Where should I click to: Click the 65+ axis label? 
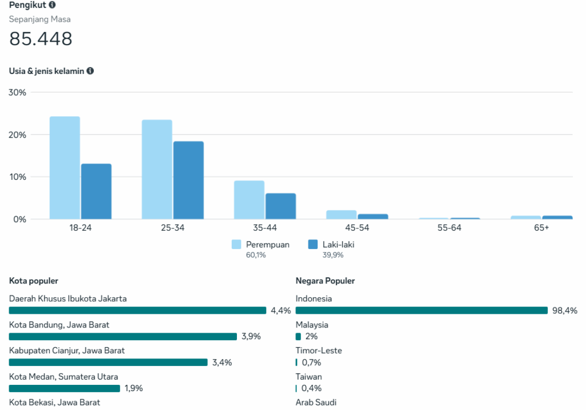pyautogui.click(x=541, y=227)
